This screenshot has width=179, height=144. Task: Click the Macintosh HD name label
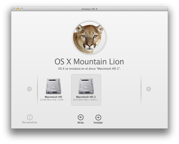(x=53, y=97)
